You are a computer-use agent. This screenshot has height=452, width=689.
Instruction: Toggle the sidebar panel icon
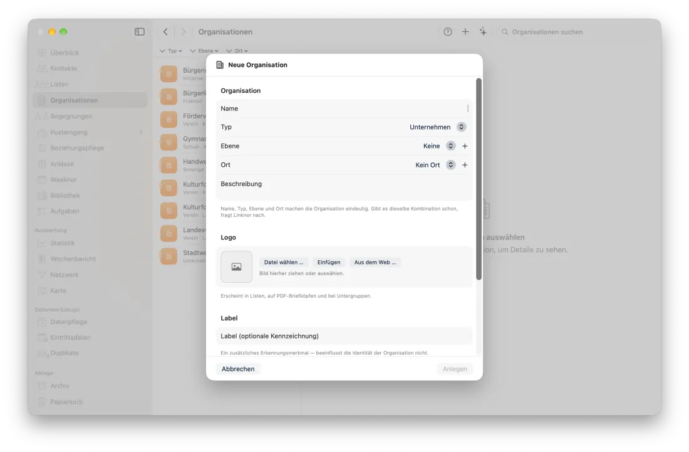139,31
